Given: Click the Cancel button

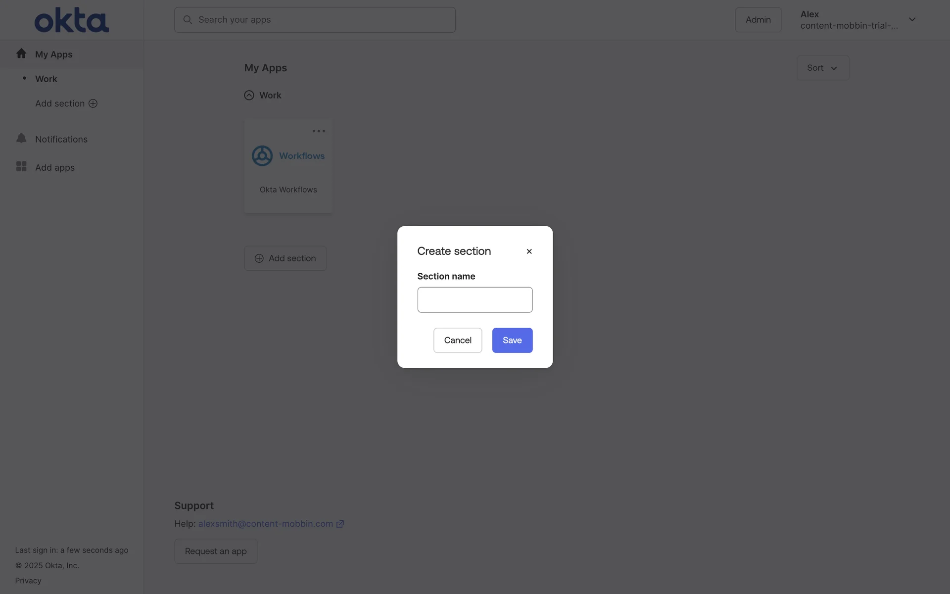Looking at the screenshot, I should [458, 340].
